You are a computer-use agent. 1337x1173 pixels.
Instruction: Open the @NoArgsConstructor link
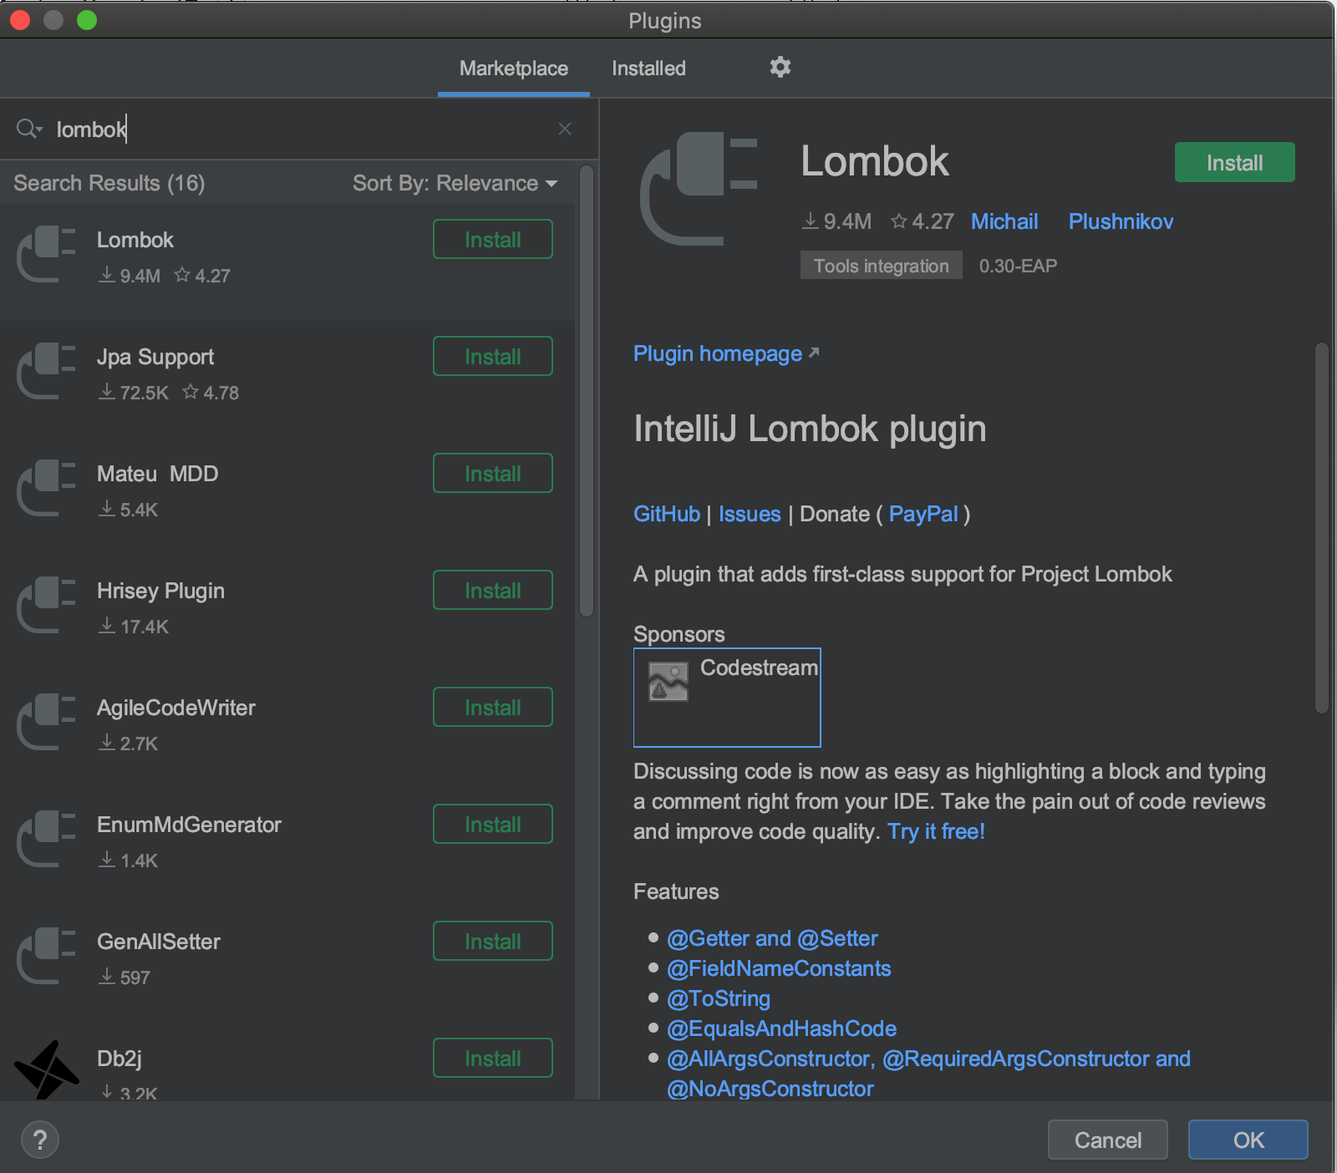[770, 1089]
